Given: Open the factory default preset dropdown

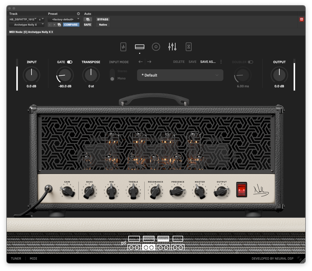Looking at the screenshot, I should pos(64,19).
